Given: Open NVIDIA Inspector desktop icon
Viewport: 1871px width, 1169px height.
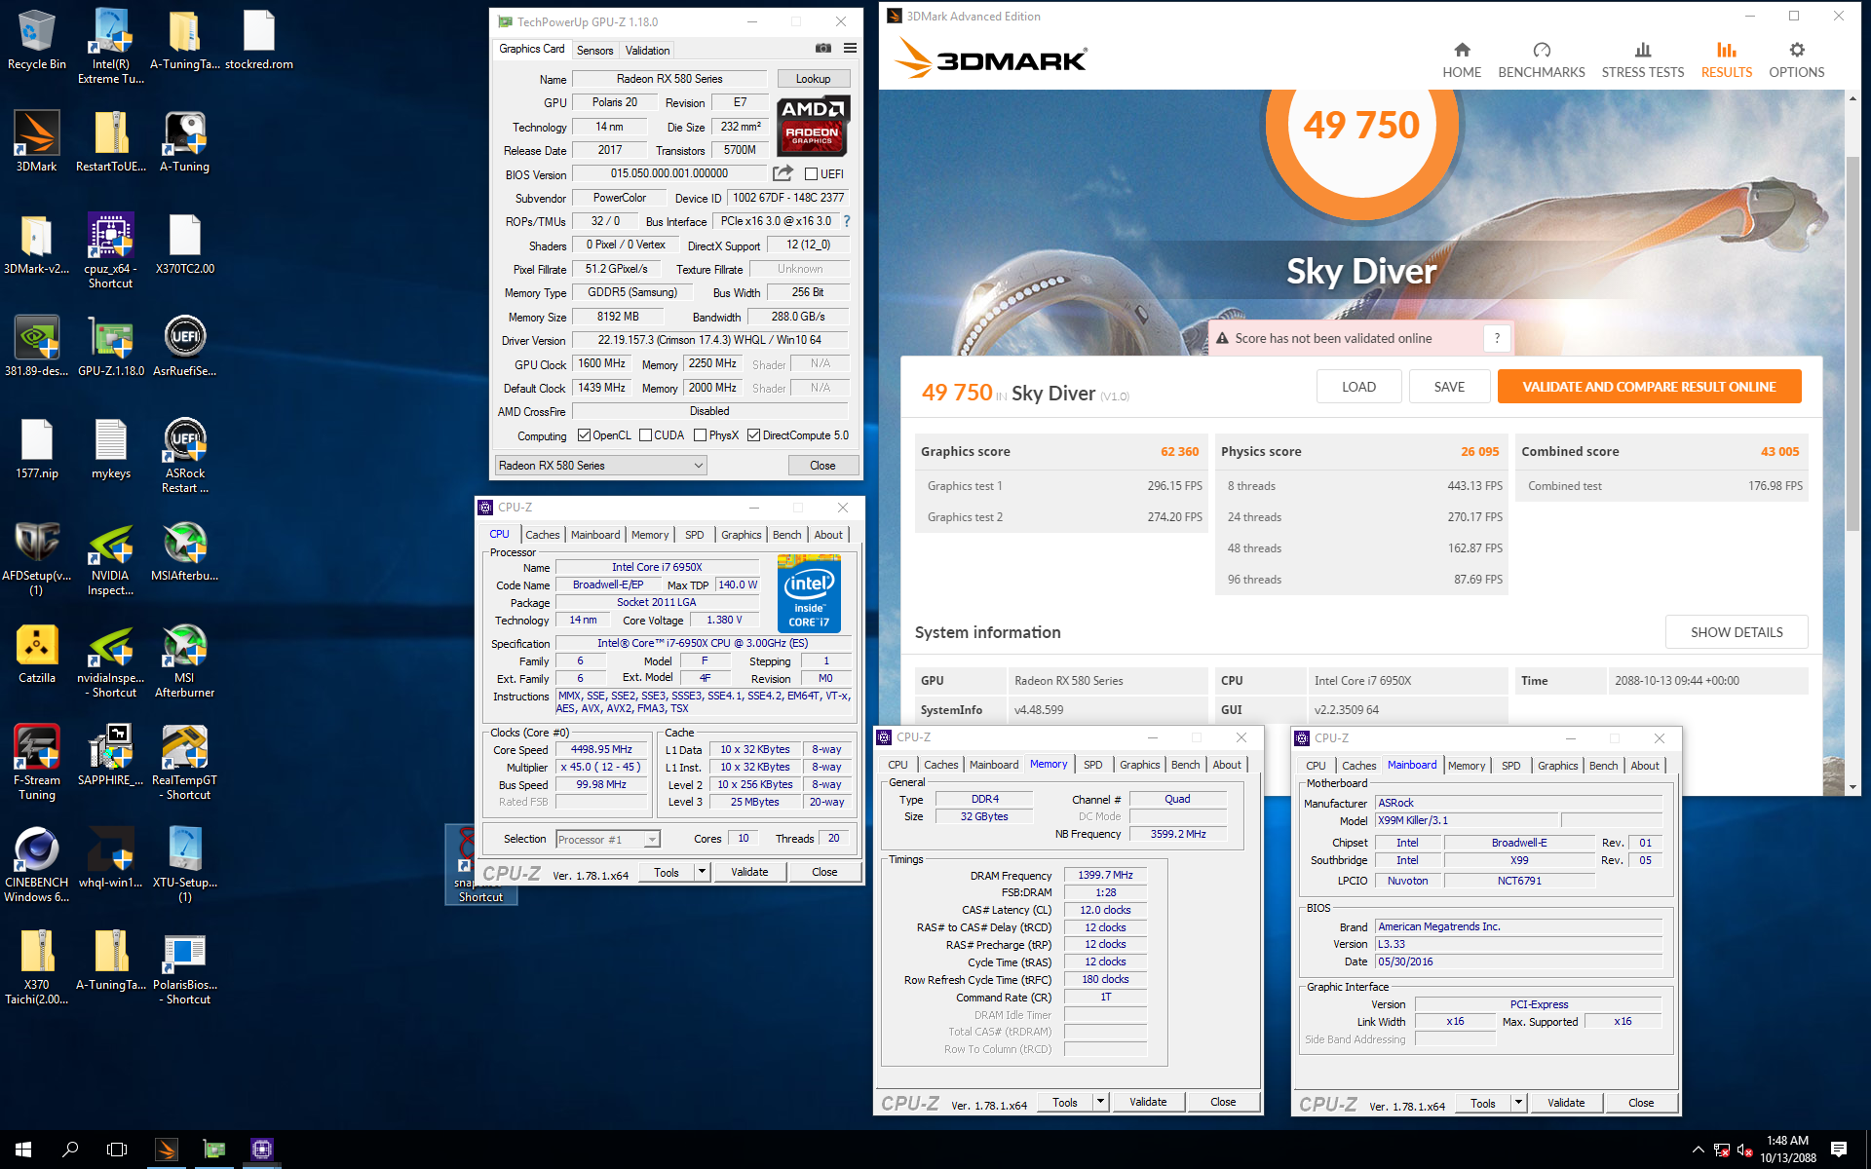Looking at the screenshot, I should pos(110,558).
